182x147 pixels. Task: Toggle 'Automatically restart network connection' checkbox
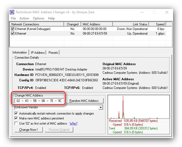pyautogui.click(x=16, y=113)
